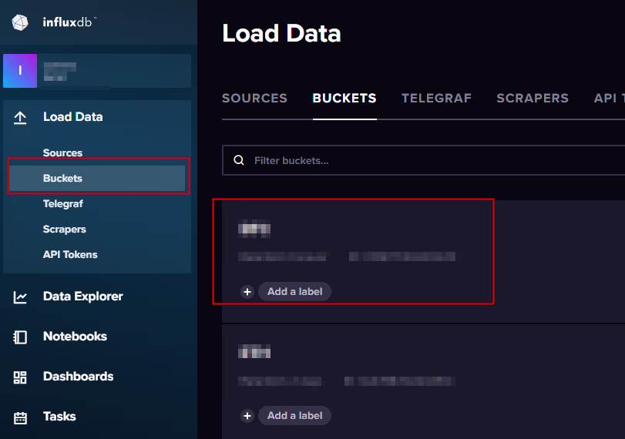The height and width of the screenshot is (439, 625).
Task: Select Scrapers in the sidebar submenu
Action: coord(65,230)
